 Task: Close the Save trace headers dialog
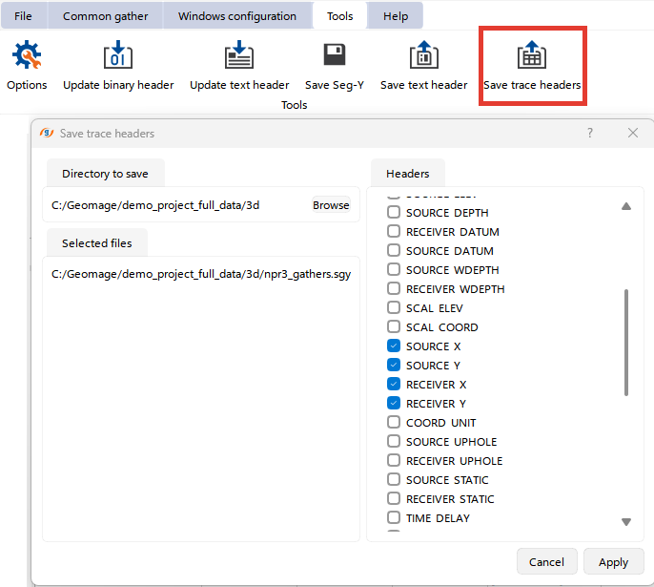(x=633, y=133)
